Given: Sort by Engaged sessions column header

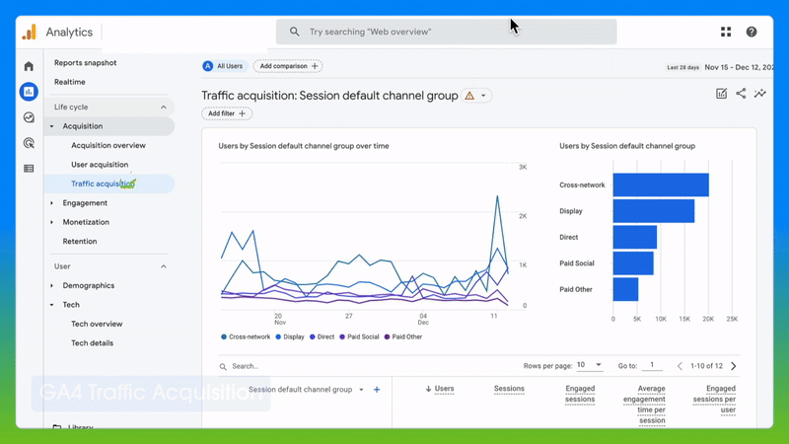Looking at the screenshot, I should click(580, 394).
